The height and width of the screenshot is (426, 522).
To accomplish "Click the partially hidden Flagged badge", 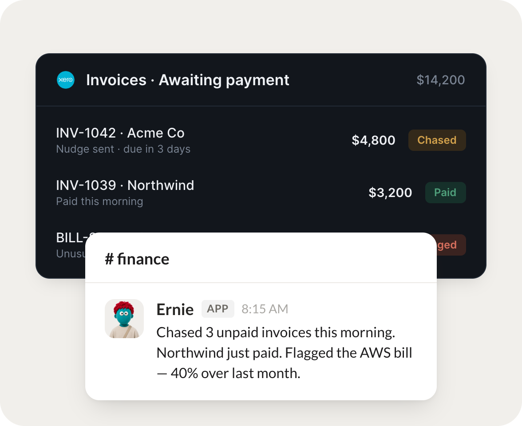I will coord(451,245).
